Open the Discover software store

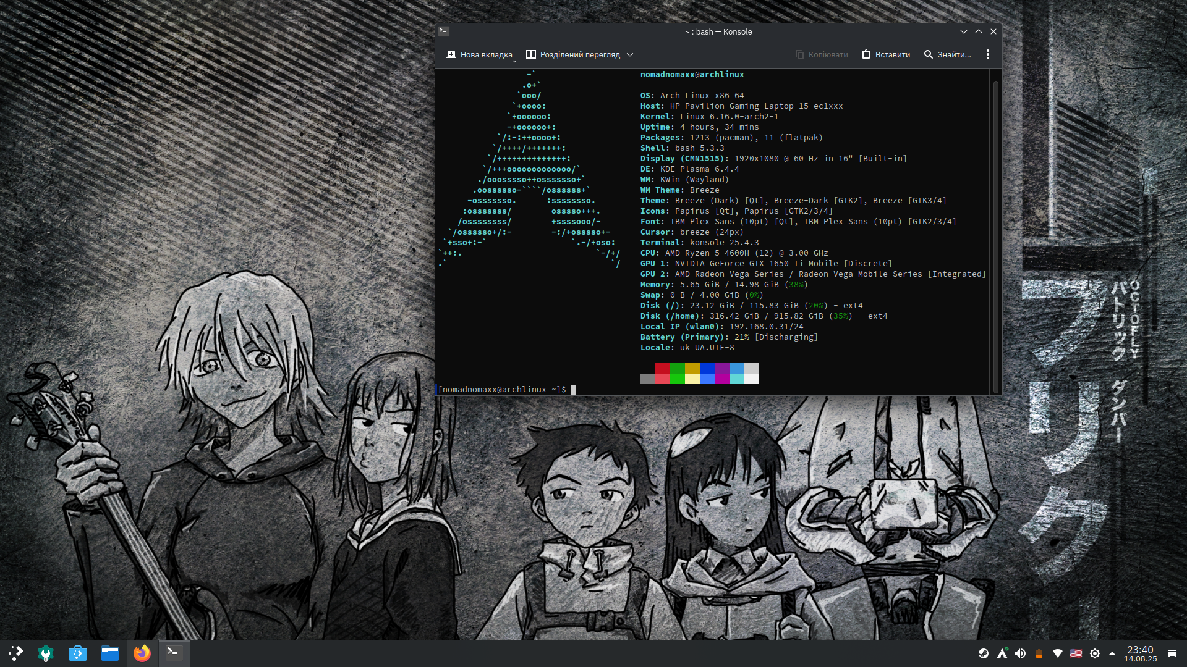click(78, 653)
